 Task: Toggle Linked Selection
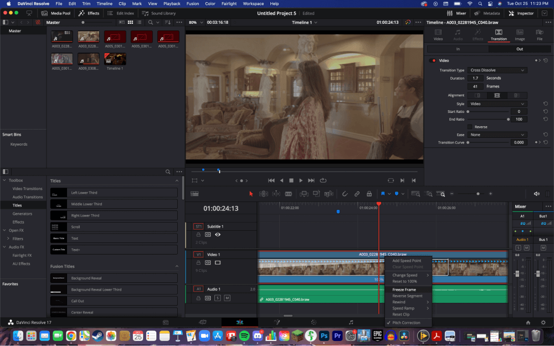coord(357,194)
